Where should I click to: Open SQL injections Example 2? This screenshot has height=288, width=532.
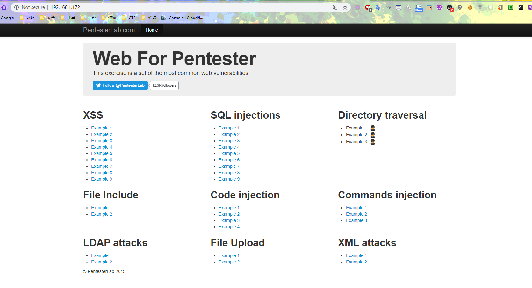tap(229, 134)
